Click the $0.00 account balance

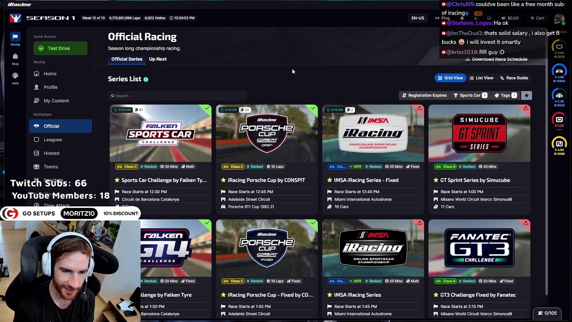[510, 18]
